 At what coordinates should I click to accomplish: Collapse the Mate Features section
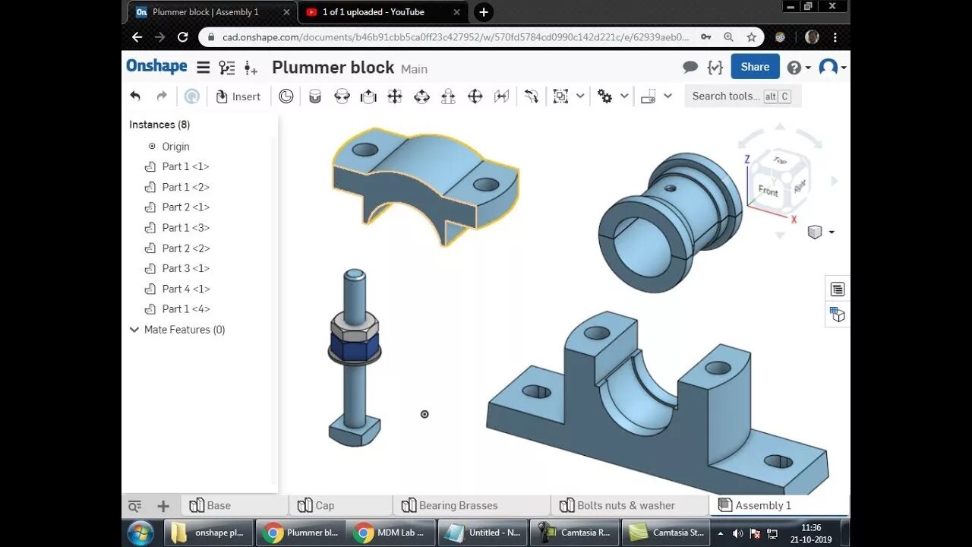(134, 330)
